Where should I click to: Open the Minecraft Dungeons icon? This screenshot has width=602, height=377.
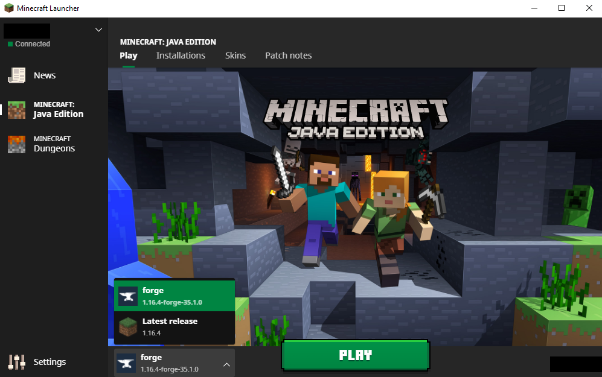(x=16, y=144)
